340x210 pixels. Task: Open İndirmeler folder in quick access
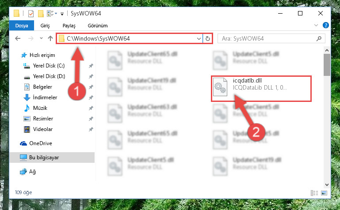click(45, 97)
